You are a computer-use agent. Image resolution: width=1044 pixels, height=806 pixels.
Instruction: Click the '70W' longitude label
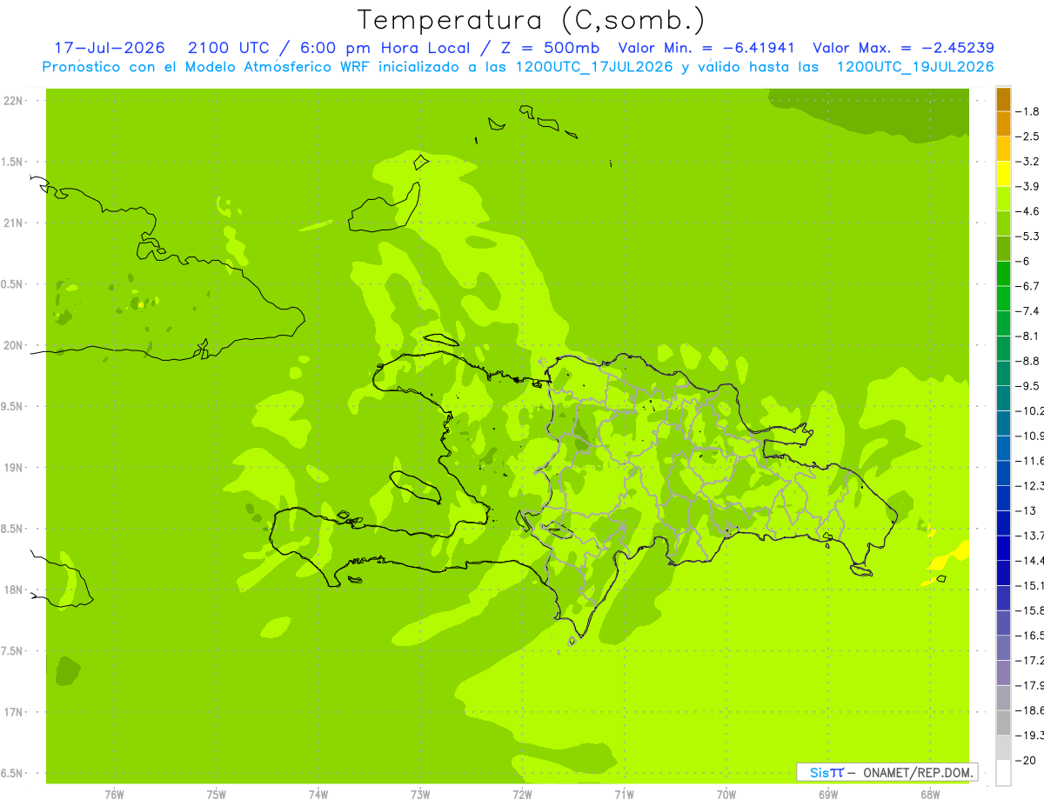click(x=726, y=796)
